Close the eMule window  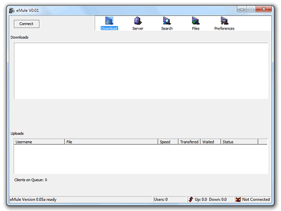[x=263, y=9]
